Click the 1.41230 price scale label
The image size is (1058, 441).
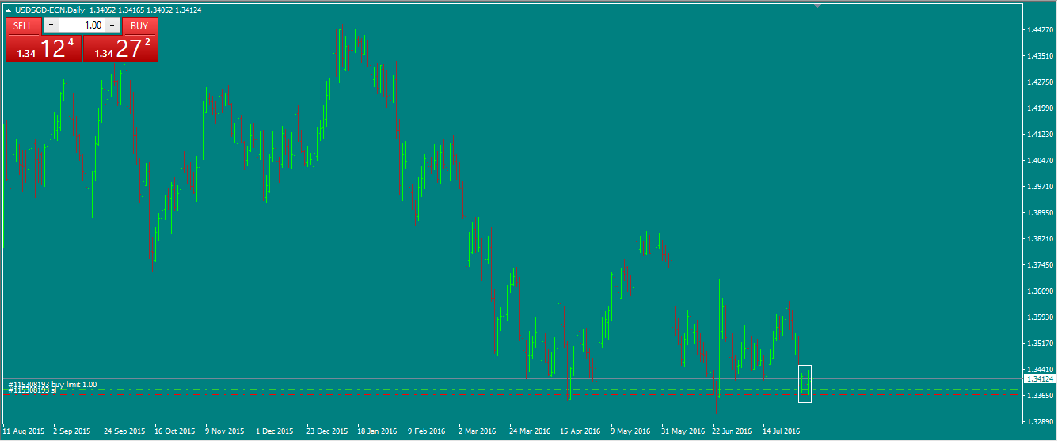tap(1040, 135)
